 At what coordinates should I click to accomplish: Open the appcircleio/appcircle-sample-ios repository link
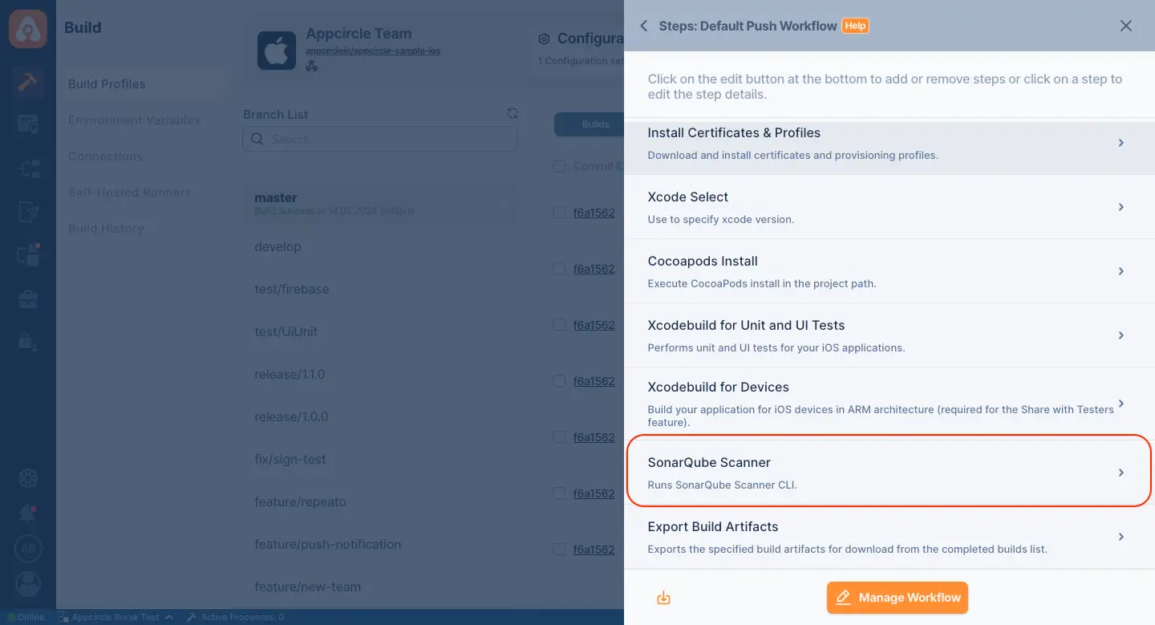click(x=373, y=51)
